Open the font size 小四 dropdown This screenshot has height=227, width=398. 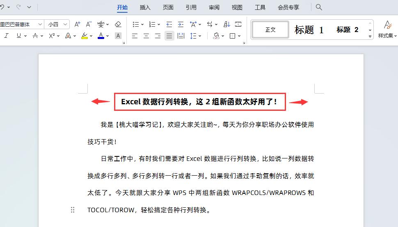(65, 24)
